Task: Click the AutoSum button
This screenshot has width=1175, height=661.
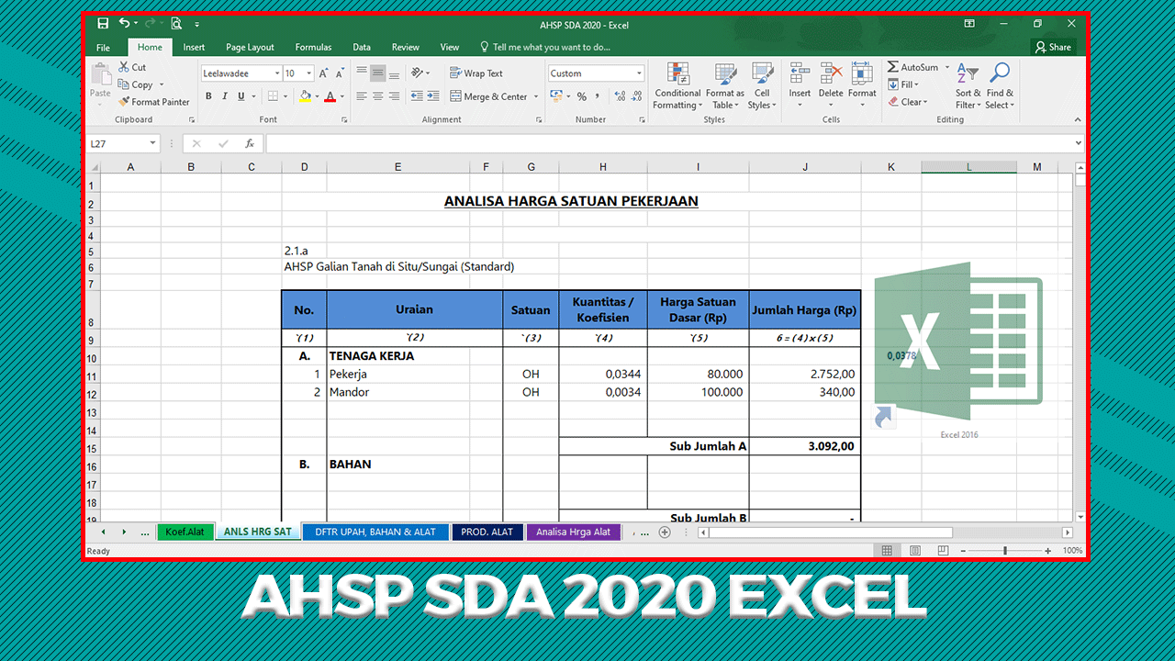Action: [x=912, y=67]
